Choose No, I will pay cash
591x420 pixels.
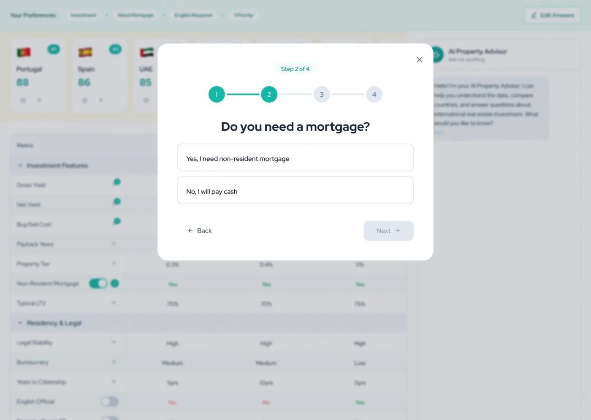tap(295, 190)
